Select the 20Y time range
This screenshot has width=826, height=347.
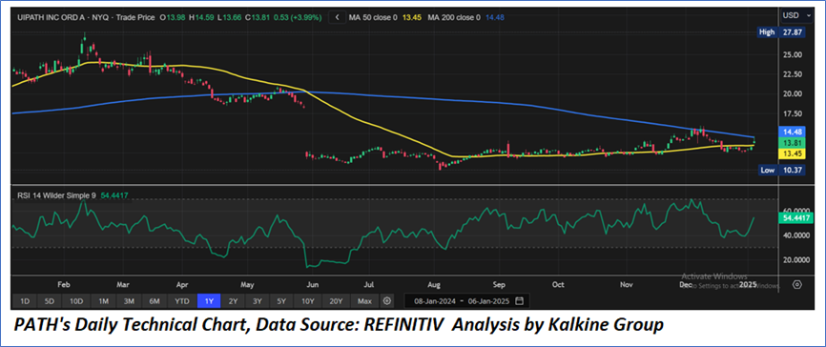point(336,301)
